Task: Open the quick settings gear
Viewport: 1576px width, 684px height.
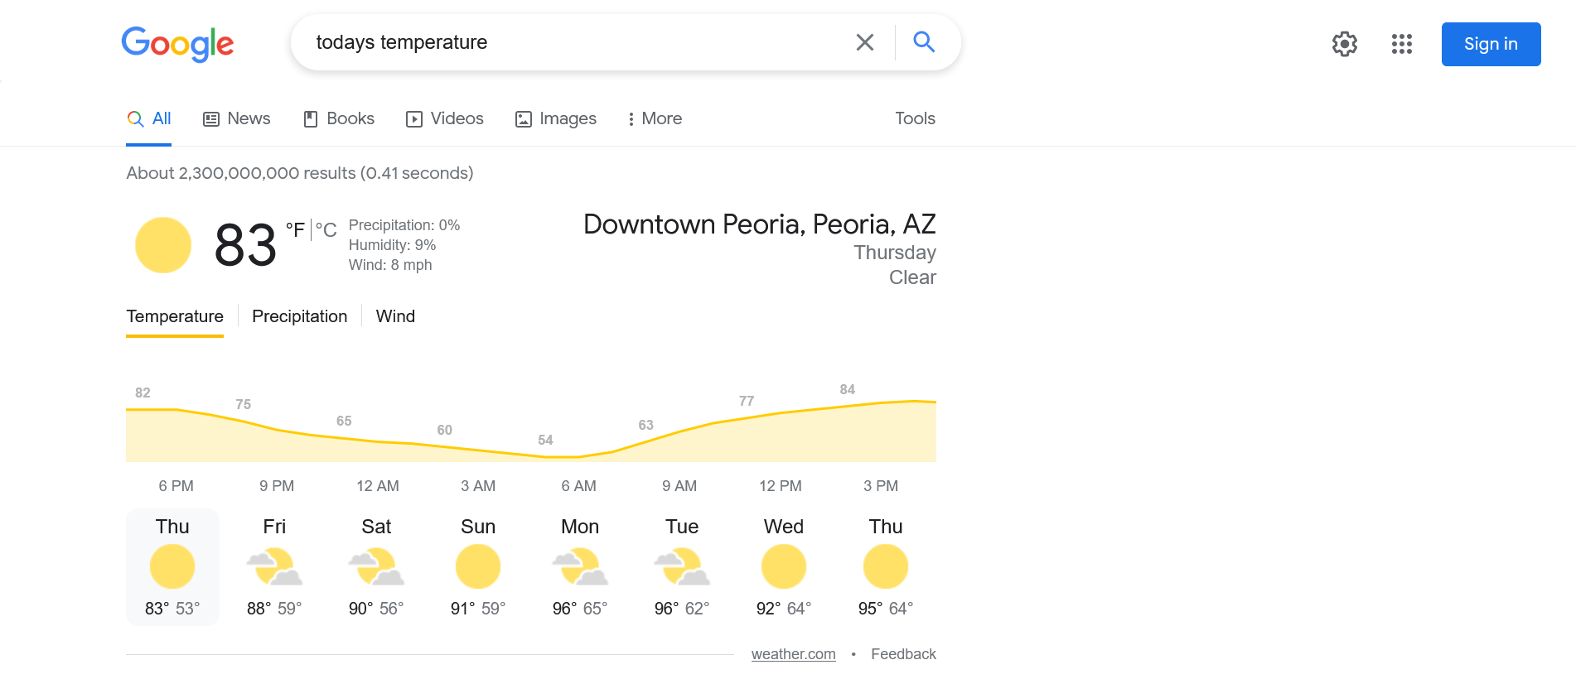Action: [x=1344, y=44]
